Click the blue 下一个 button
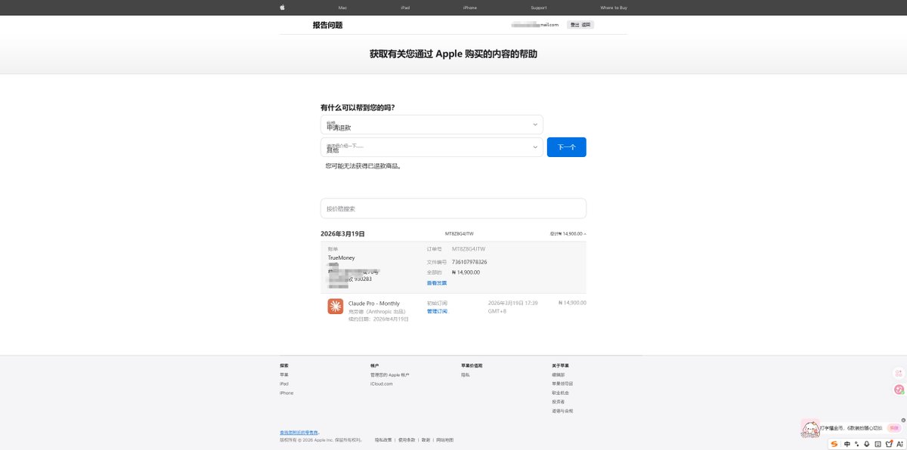 coord(566,146)
